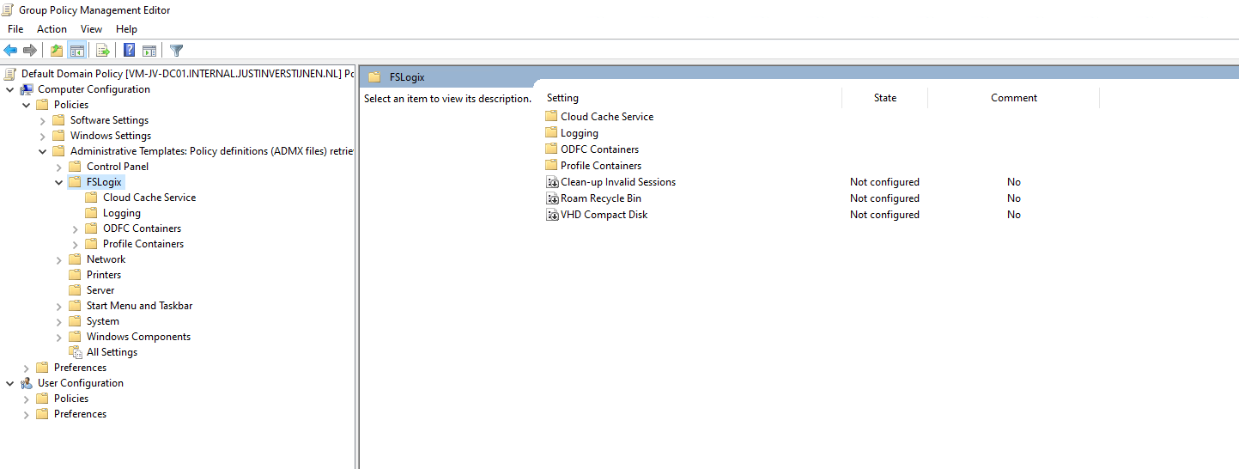Viewport: 1239px width, 469px height.
Task: Click the Up one level folder icon
Action: [x=57, y=50]
